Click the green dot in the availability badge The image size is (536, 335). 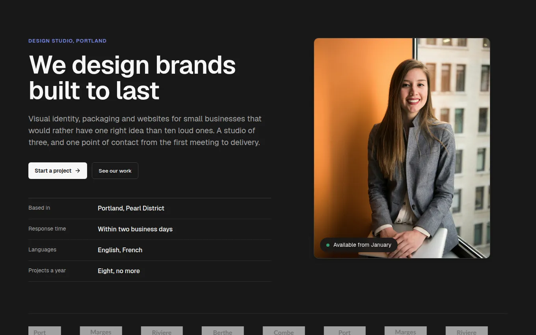tap(328, 245)
